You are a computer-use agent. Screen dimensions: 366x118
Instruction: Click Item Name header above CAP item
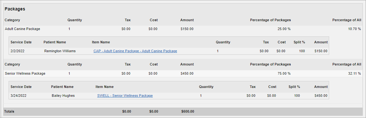click(x=101, y=42)
